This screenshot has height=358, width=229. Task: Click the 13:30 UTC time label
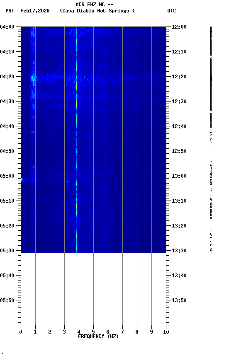[x=179, y=251]
